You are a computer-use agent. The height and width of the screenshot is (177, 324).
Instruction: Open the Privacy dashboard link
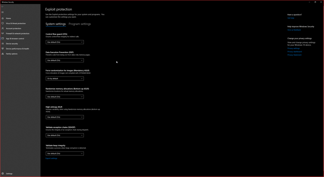point(294,51)
